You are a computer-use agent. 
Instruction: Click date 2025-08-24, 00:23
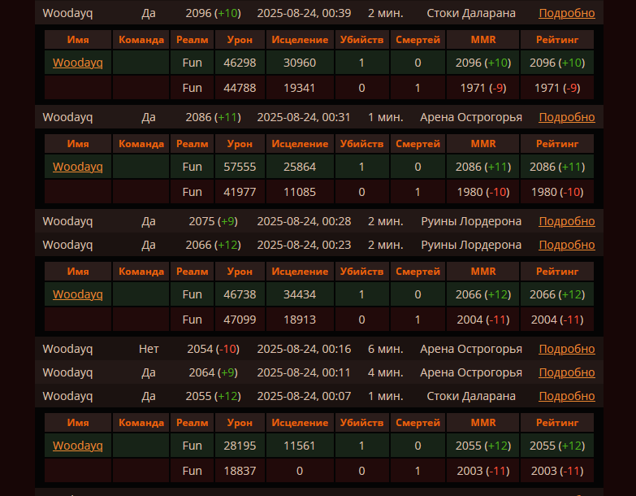coord(304,246)
